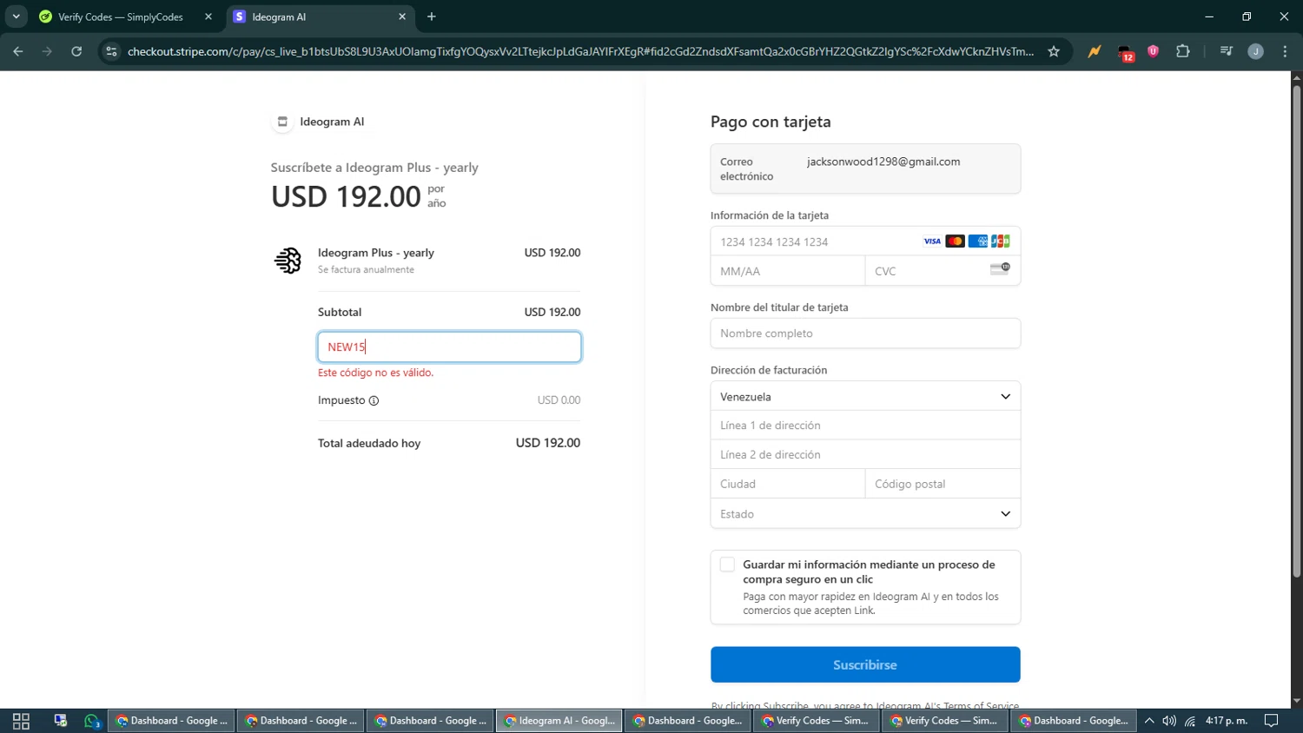1303x733 pixels.
Task: Switch to Verify Codes — SimplyCodes tab
Action: pos(121,17)
